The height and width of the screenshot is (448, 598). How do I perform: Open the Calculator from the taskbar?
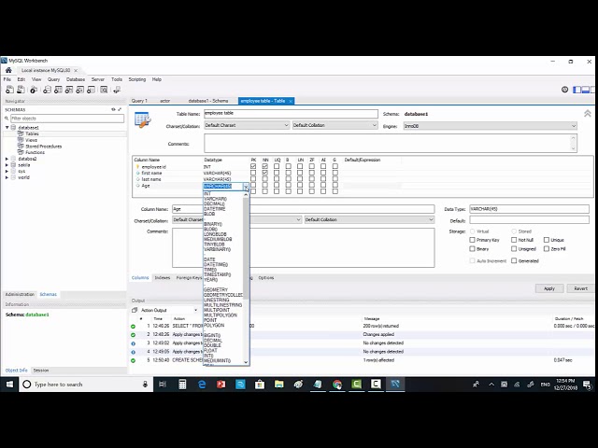tap(182, 385)
